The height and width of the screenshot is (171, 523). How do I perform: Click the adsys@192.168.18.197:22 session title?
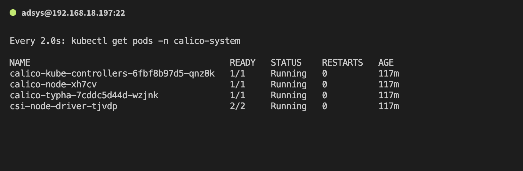pyautogui.click(x=73, y=13)
